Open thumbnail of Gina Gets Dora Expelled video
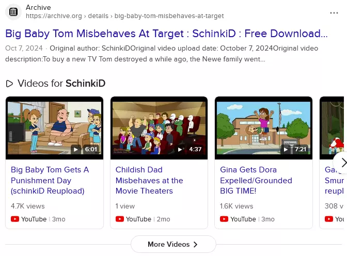Screen dimensions: 347x256 (x=263, y=128)
